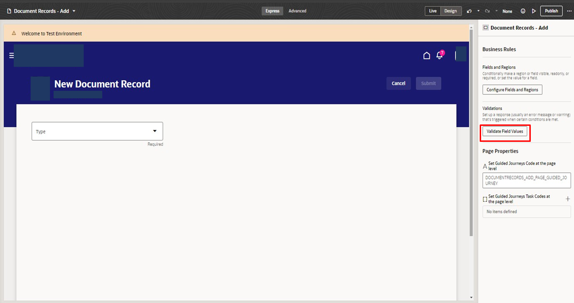
Task: Open the hamburger navigation menu
Action: click(11, 55)
